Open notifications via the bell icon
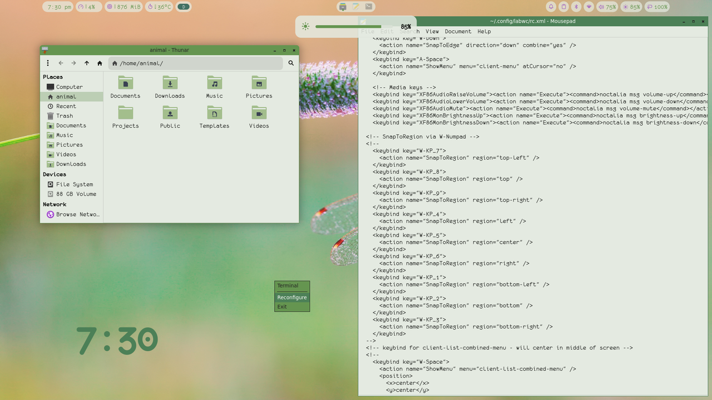This screenshot has height=400, width=712. 551,7
